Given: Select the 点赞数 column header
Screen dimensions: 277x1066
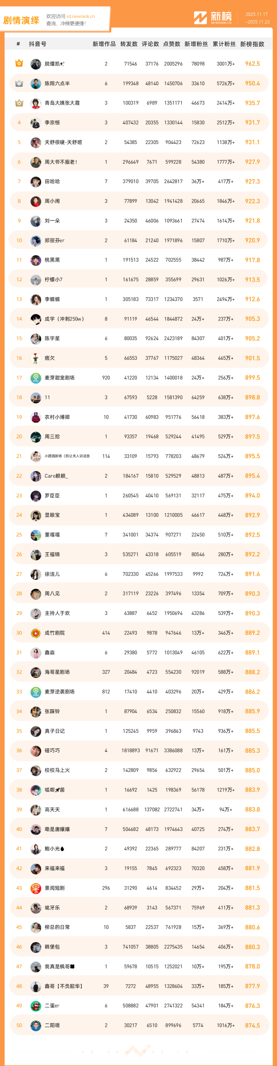Looking at the screenshot, I should point(171,44).
